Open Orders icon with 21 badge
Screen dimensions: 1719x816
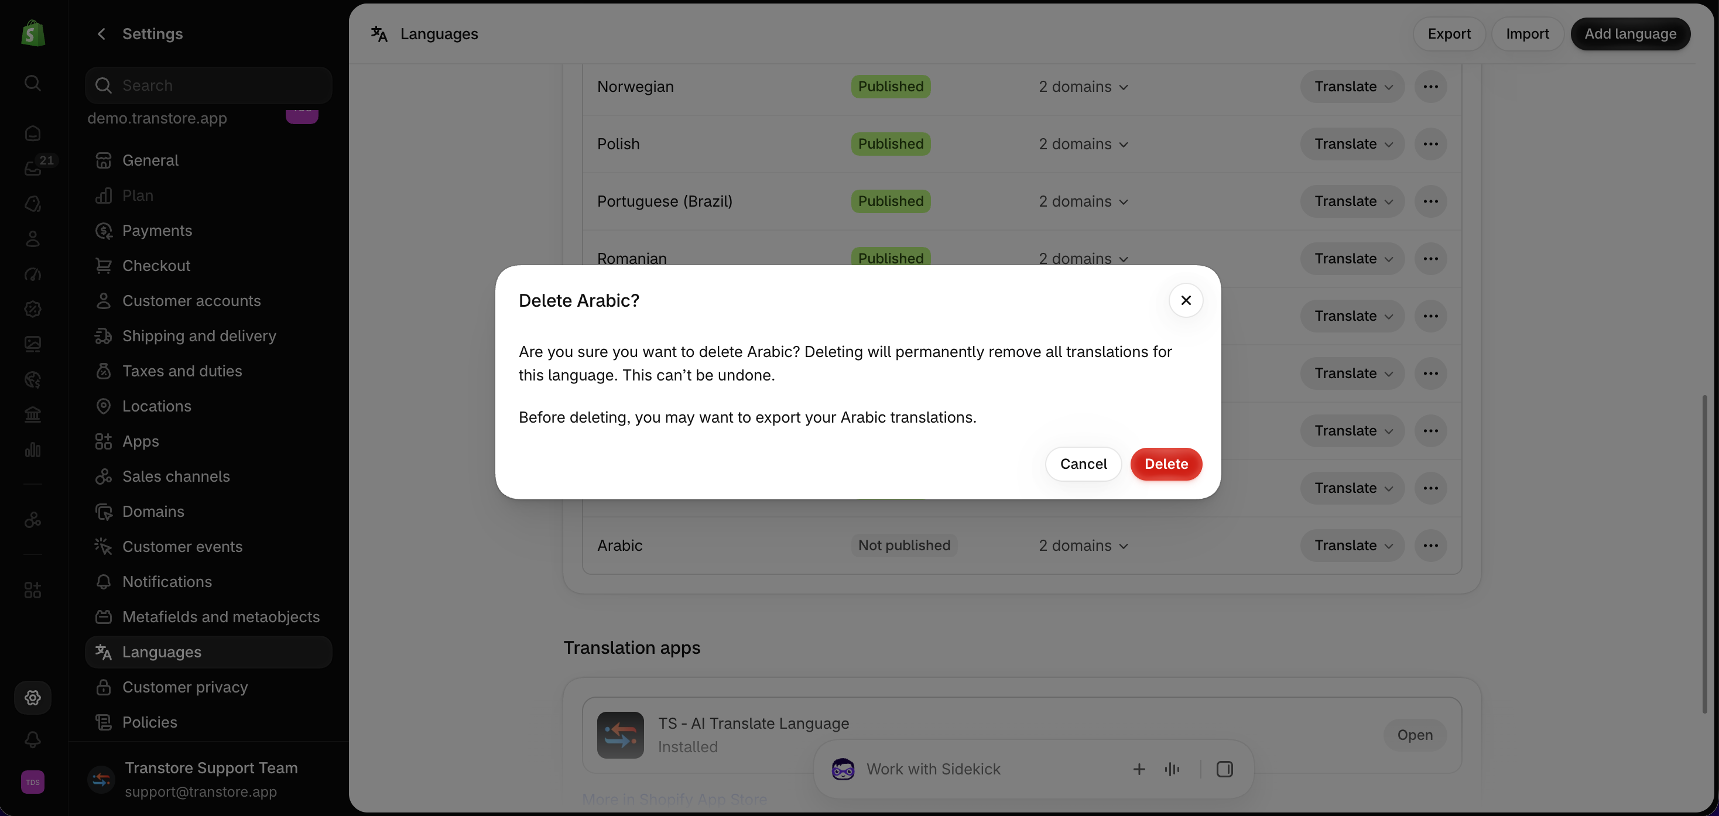(x=33, y=168)
